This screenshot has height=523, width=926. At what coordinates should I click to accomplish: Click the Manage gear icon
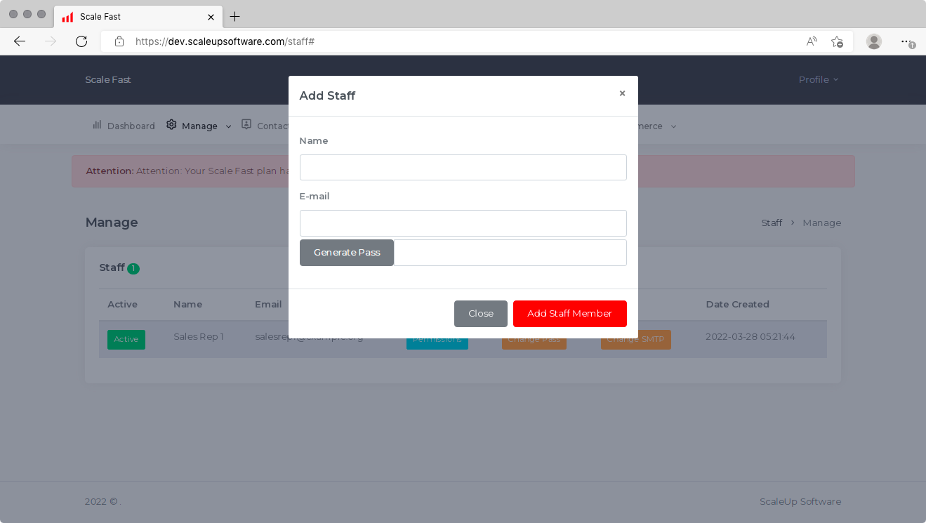tap(171, 125)
